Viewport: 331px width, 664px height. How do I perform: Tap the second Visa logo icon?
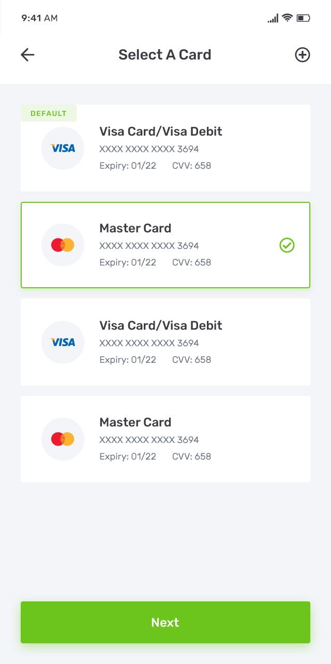click(63, 342)
